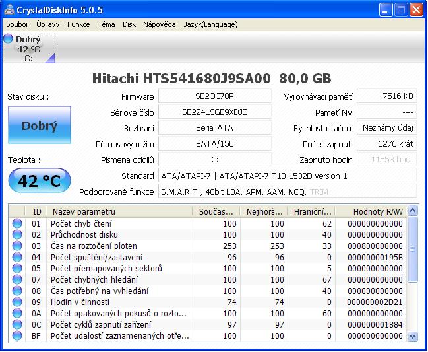Click the Dobrý health status button
Viewport: 428px width, 352px height.
click(39, 125)
